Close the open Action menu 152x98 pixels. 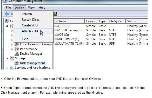(x=19, y=8)
